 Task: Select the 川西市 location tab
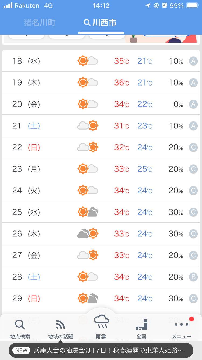[x=104, y=23]
